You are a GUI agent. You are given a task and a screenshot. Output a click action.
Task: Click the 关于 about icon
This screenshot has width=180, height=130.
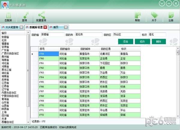point(154,16)
